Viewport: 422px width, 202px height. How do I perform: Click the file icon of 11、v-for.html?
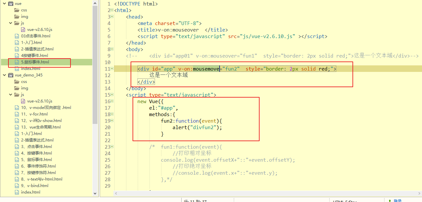17,114
